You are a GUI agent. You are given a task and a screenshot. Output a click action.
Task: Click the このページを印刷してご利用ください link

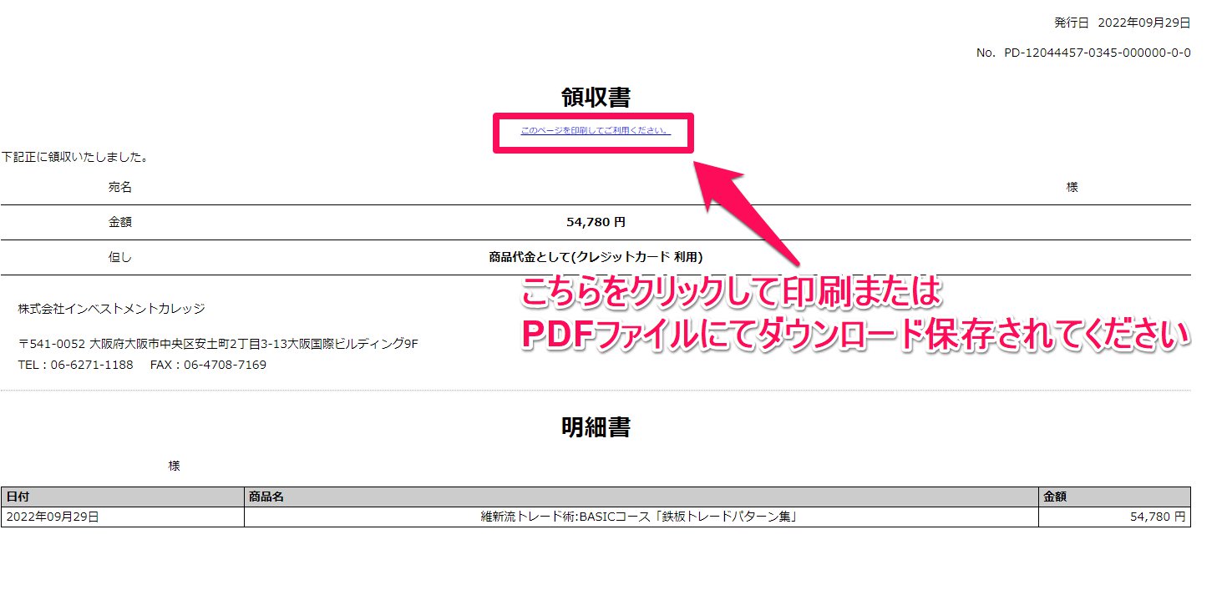595,130
